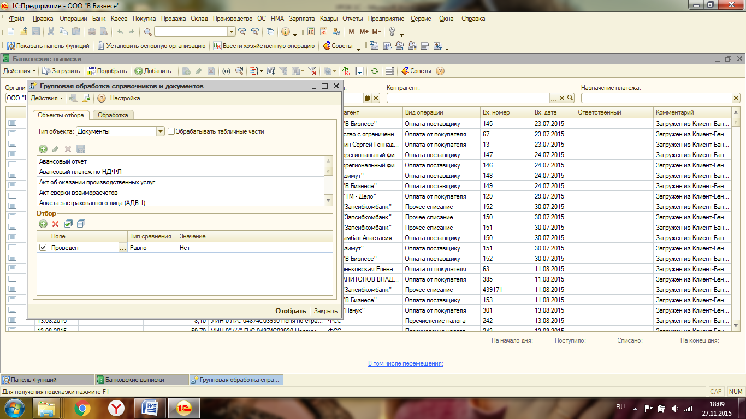Screen dimensions: 746x419
Task: Click the Отобрать button
Action: [x=290, y=311]
